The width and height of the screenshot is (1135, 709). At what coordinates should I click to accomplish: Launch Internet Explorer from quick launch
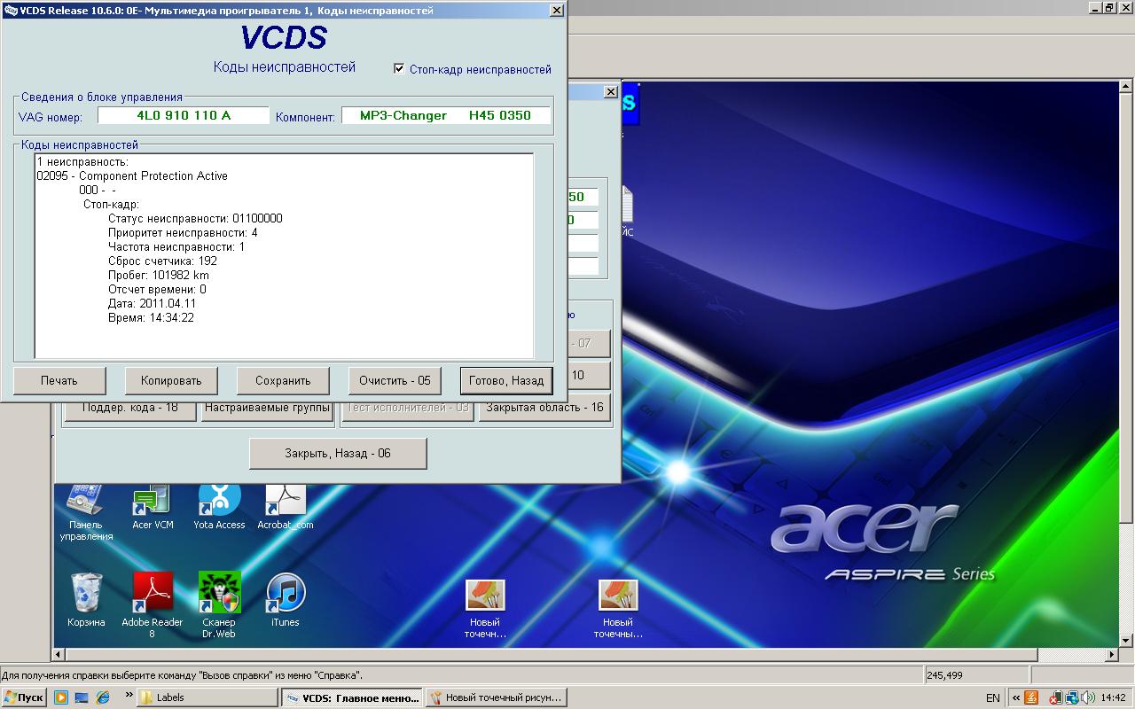tap(103, 697)
